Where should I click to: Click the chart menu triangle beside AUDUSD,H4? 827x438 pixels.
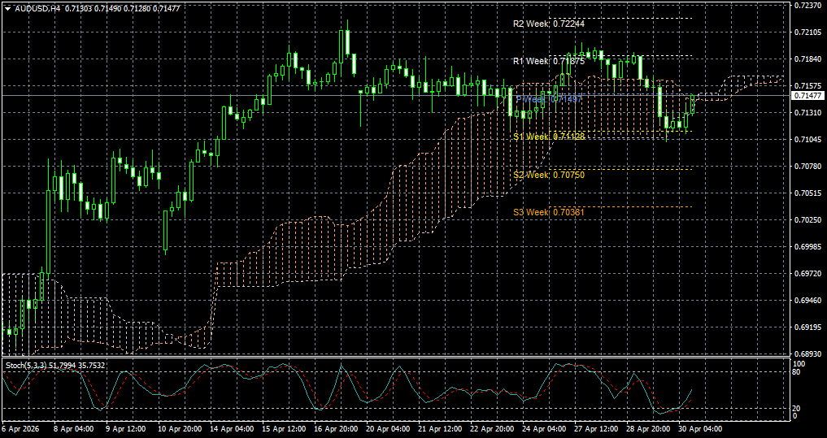pos(7,8)
